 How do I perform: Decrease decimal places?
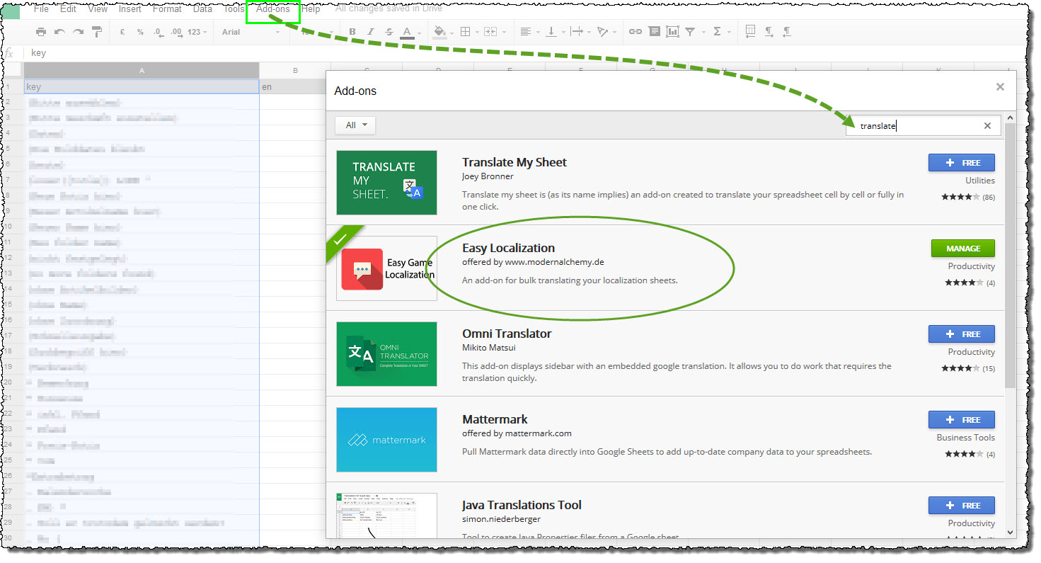158,32
